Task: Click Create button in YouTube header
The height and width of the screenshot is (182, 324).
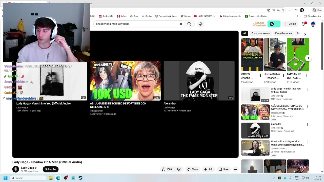Action: [x=290, y=24]
